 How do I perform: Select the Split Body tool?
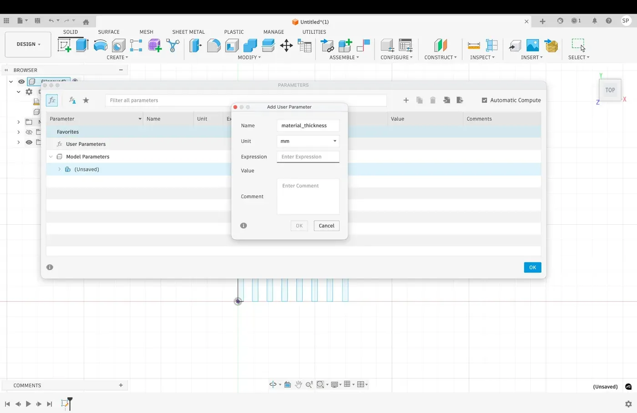(x=268, y=45)
